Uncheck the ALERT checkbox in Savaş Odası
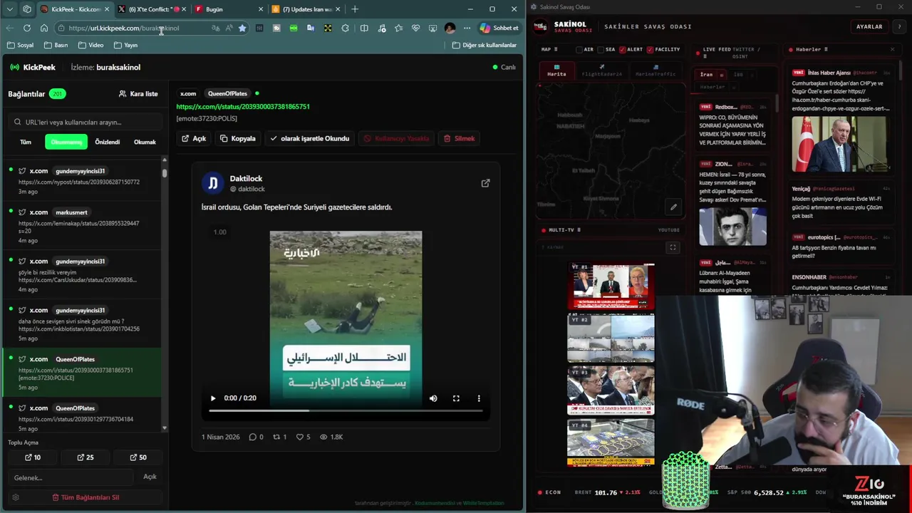This screenshot has width=912, height=513. pos(622,50)
